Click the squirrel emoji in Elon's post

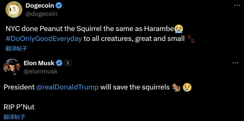click(176, 87)
